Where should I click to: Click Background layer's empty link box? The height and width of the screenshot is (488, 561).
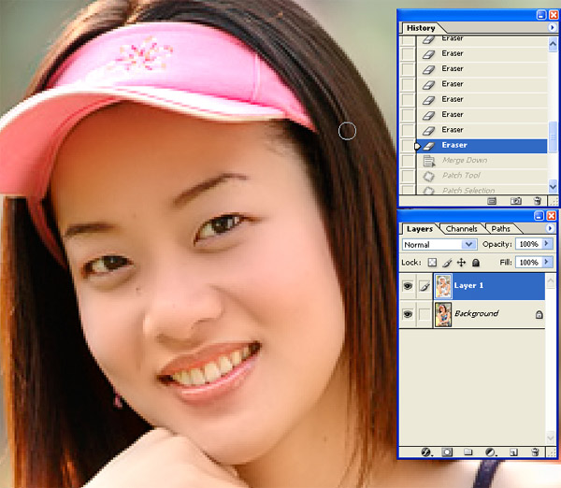tap(424, 314)
